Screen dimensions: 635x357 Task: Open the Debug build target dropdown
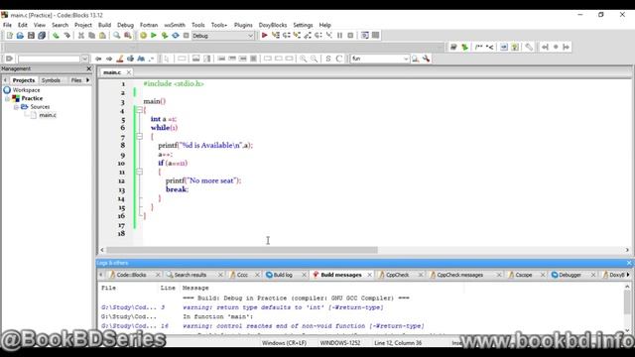250,36
